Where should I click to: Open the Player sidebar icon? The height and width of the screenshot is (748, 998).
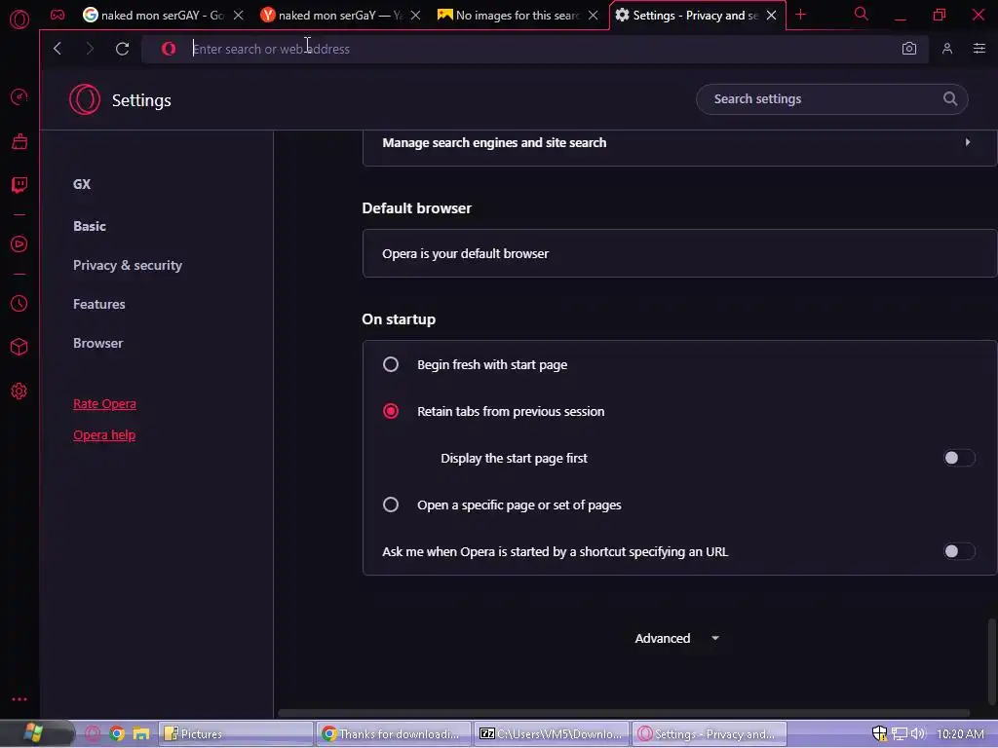pyautogui.click(x=19, y=244)
